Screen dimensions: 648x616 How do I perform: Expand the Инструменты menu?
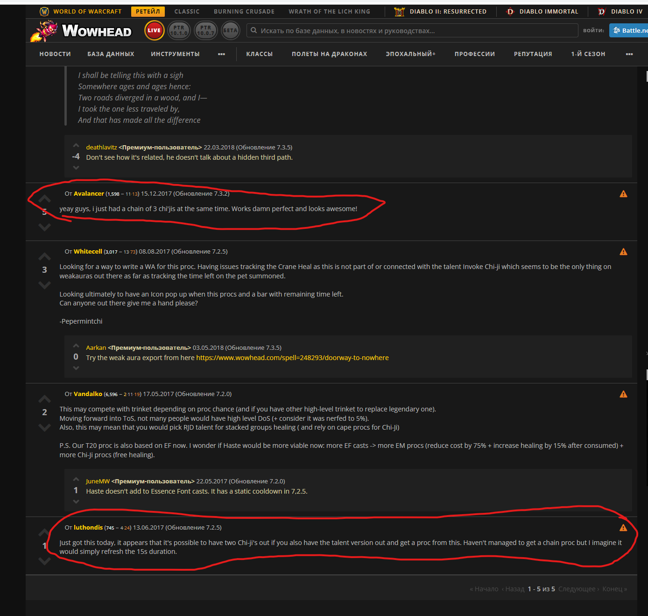[x=175, y=54]
